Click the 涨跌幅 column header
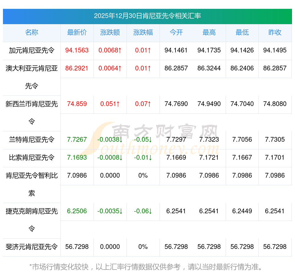The width and height of the screenshot is (295, 276). tap(143, 33)
